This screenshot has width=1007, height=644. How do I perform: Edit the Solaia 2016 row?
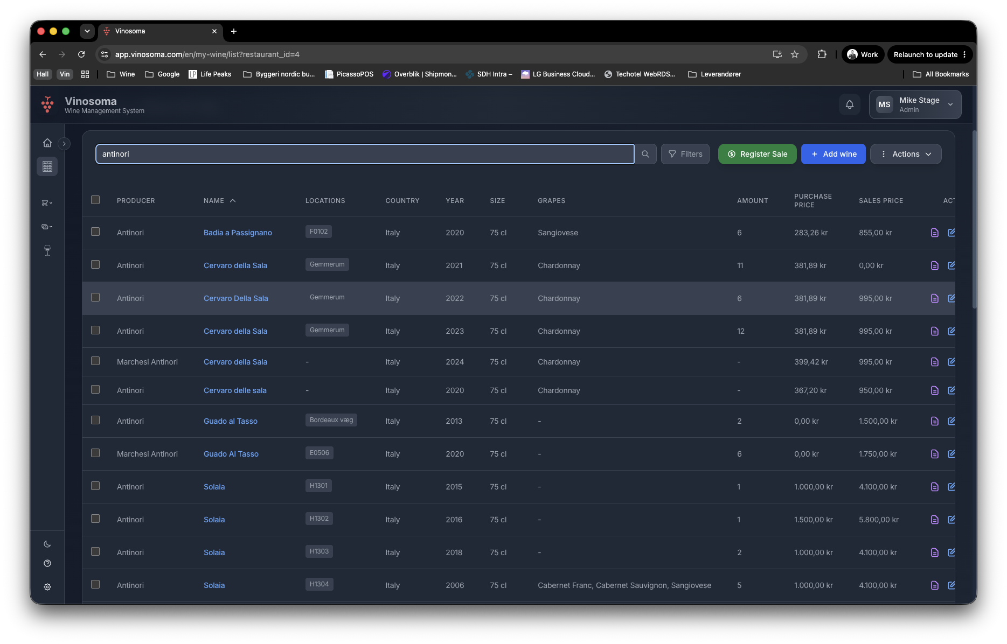coord(952,520)
